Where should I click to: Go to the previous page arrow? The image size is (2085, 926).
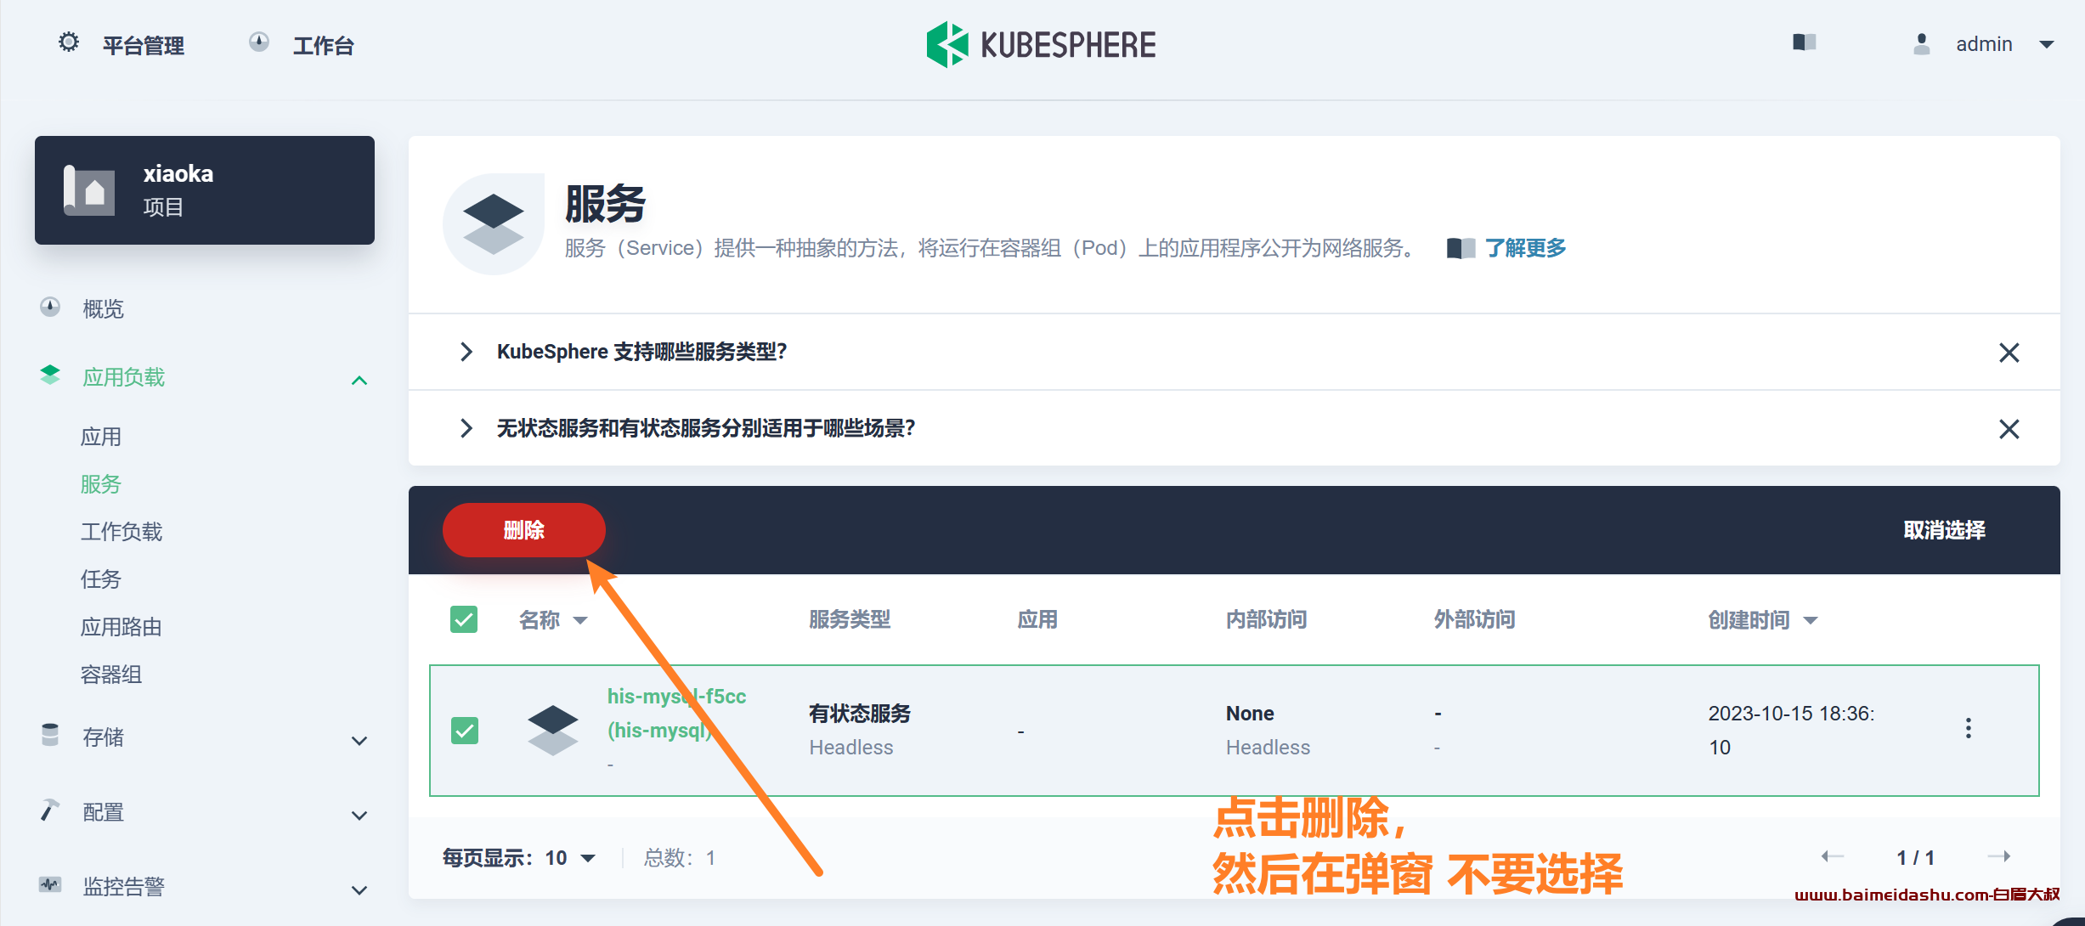(x=1833, y=856)
